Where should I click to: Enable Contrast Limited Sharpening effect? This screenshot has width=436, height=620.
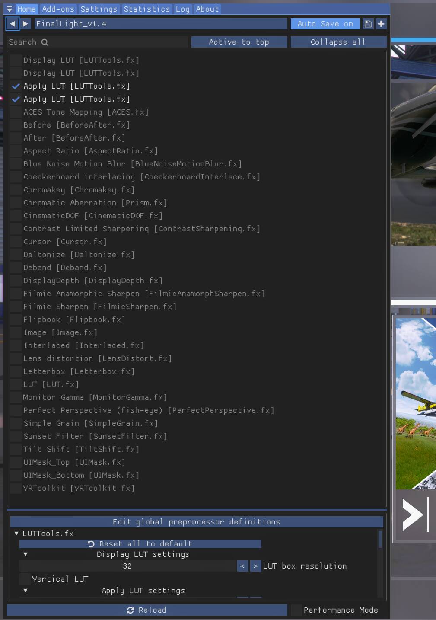(16, 229)
